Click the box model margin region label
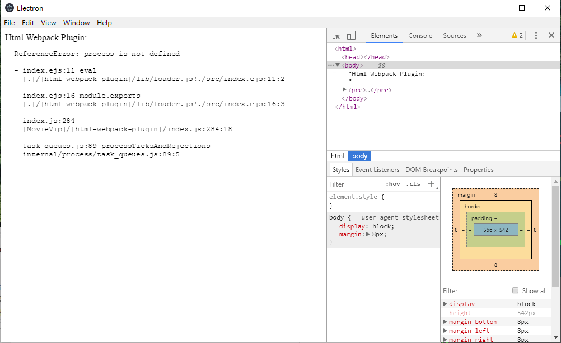 click(466, 195)
